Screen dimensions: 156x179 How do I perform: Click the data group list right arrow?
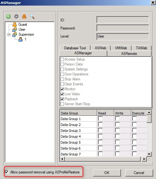click(x=144, y=159)
